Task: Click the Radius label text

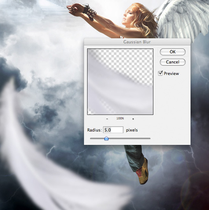Action: click(94, 130)
